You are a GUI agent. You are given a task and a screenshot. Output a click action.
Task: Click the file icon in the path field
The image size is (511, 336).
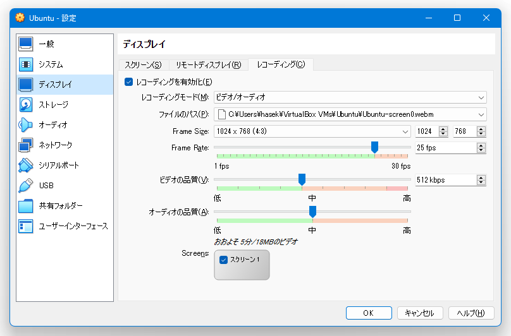click(221, 114)
